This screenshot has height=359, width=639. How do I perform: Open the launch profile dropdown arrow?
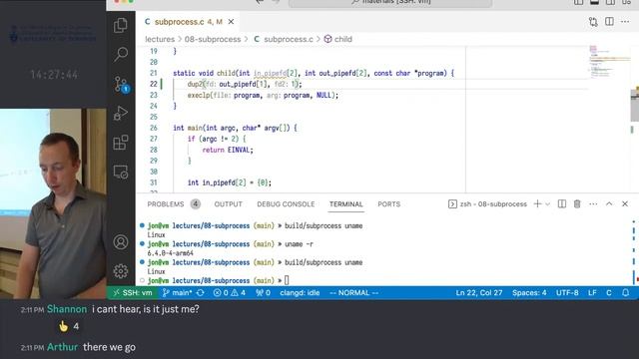548,203
